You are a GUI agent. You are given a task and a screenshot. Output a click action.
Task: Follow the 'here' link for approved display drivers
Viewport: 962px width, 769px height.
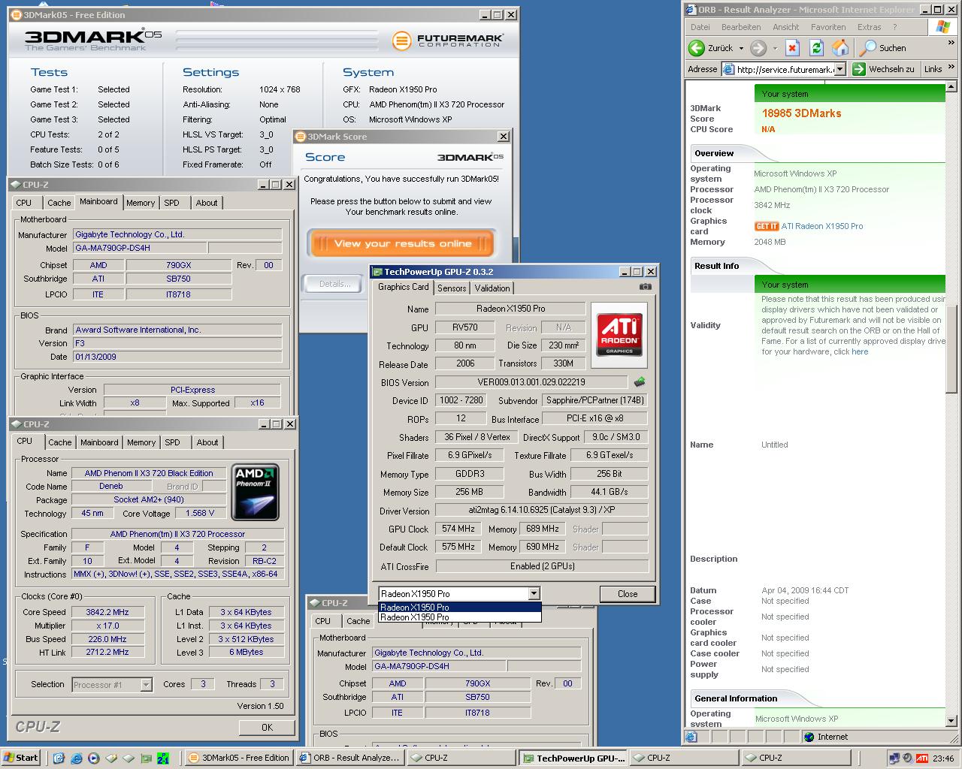click(860, 351)
